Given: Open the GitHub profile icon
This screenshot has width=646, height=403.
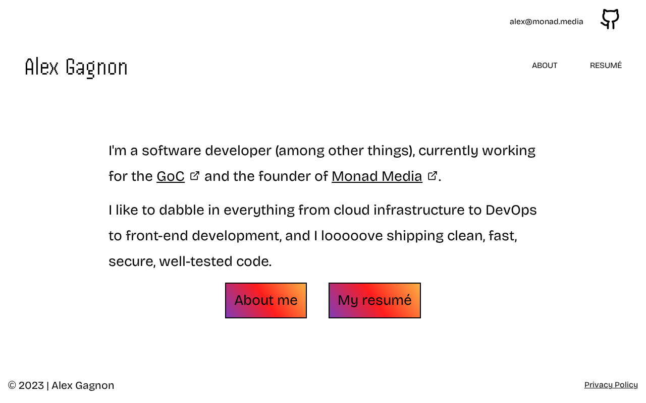Looking at the screenshot, I should (610, 20).
